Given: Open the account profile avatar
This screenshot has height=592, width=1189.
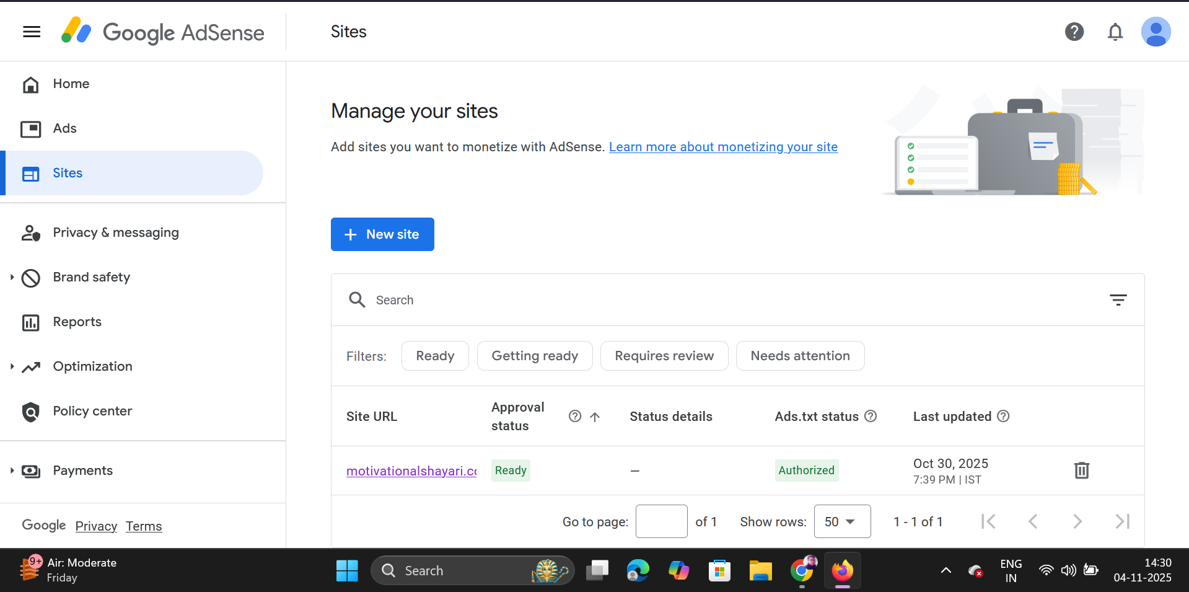Looking at the screenshot, I should [1155, 32].
